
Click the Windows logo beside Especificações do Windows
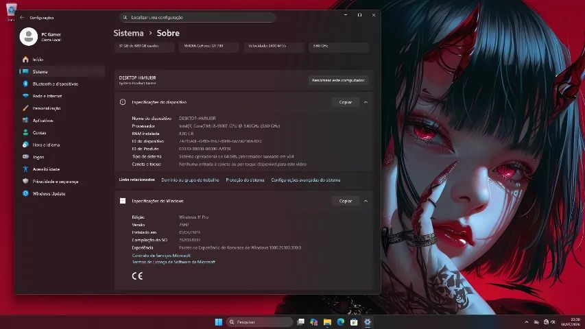(123, 201)
